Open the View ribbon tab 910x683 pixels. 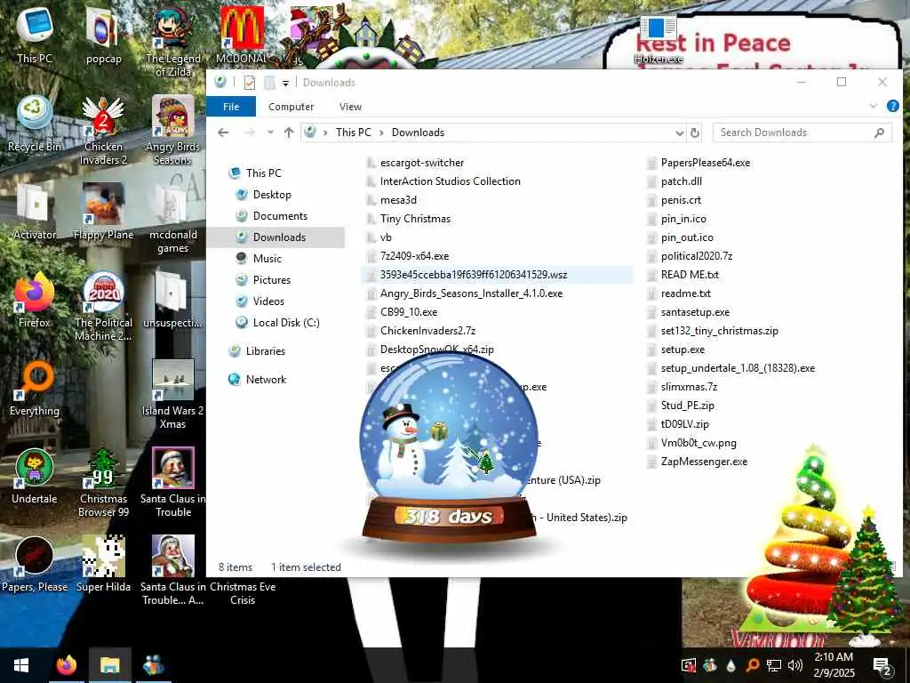350,107
